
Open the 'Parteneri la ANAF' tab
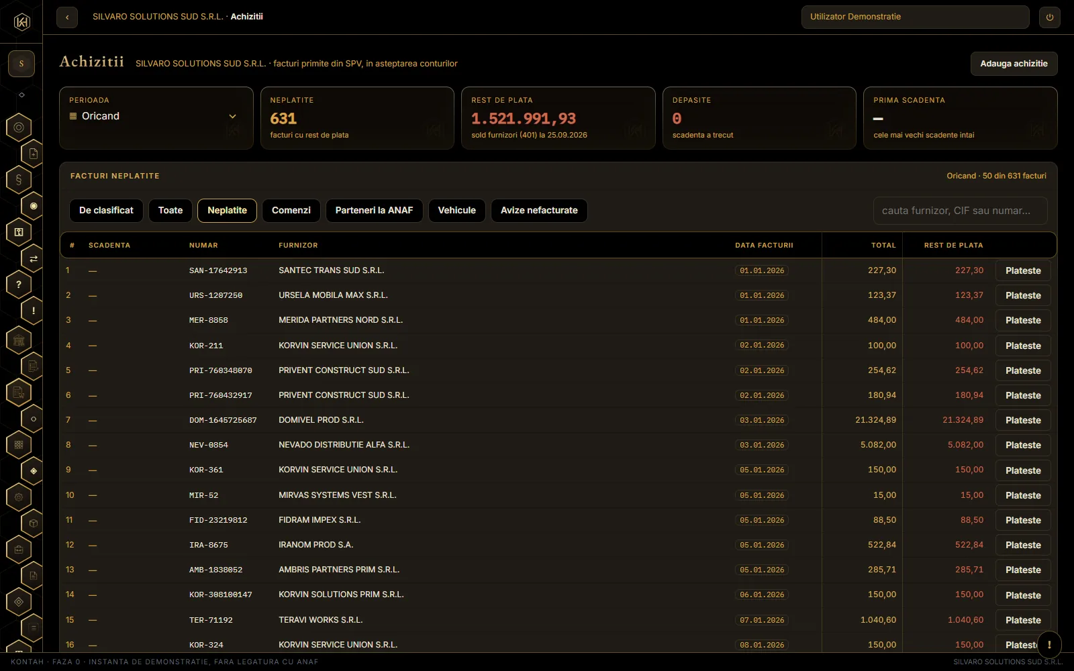click(x=374, y=211)
